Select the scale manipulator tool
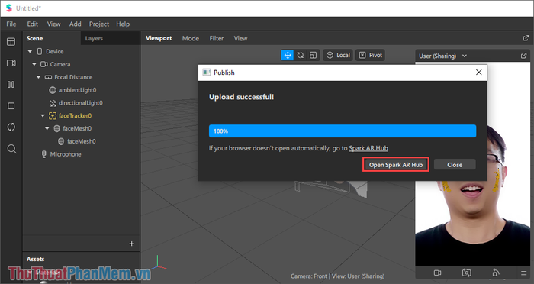This screenshot has height=284, width=534. (314, 55)
